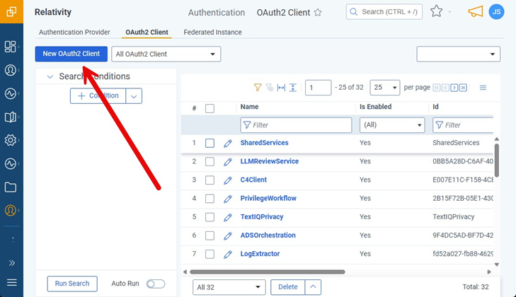The width and height of the screenshot is (516, 297).
Task: Check the ADSOrchestration row checkbox
Action: [210, 235]
